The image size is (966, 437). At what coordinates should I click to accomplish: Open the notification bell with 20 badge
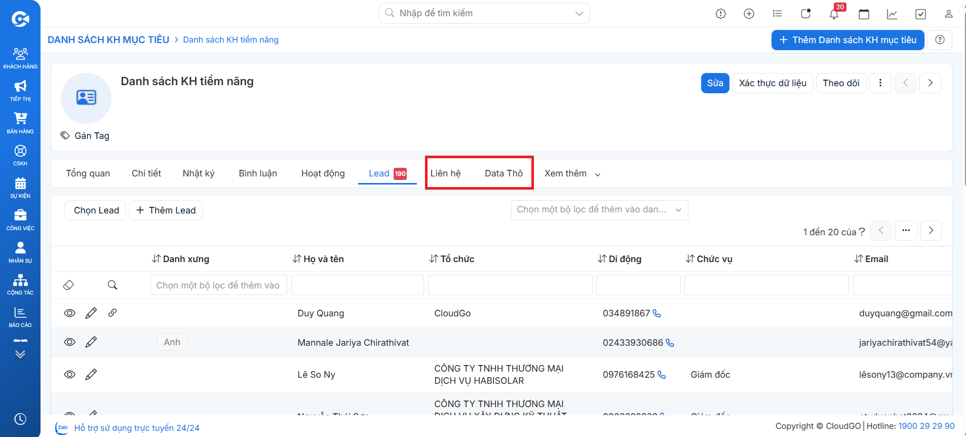(834, 14)
